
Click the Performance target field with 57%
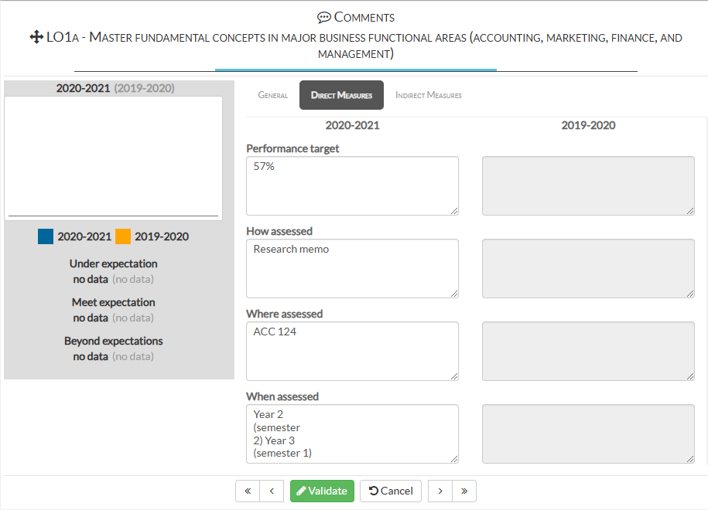pos(352,185)
